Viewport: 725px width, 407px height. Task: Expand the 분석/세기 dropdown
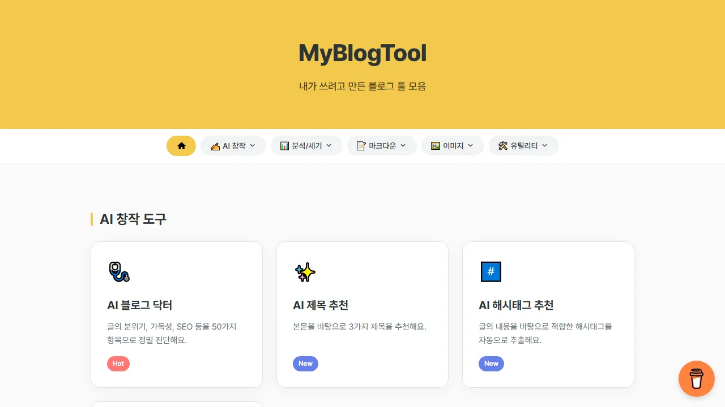306,145
